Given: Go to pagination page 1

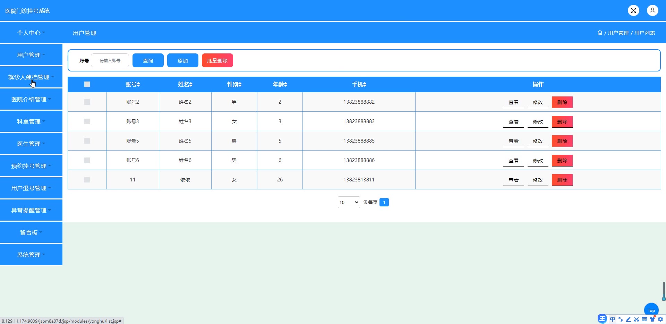Looking at the screenshot, I should coord(384,202).
